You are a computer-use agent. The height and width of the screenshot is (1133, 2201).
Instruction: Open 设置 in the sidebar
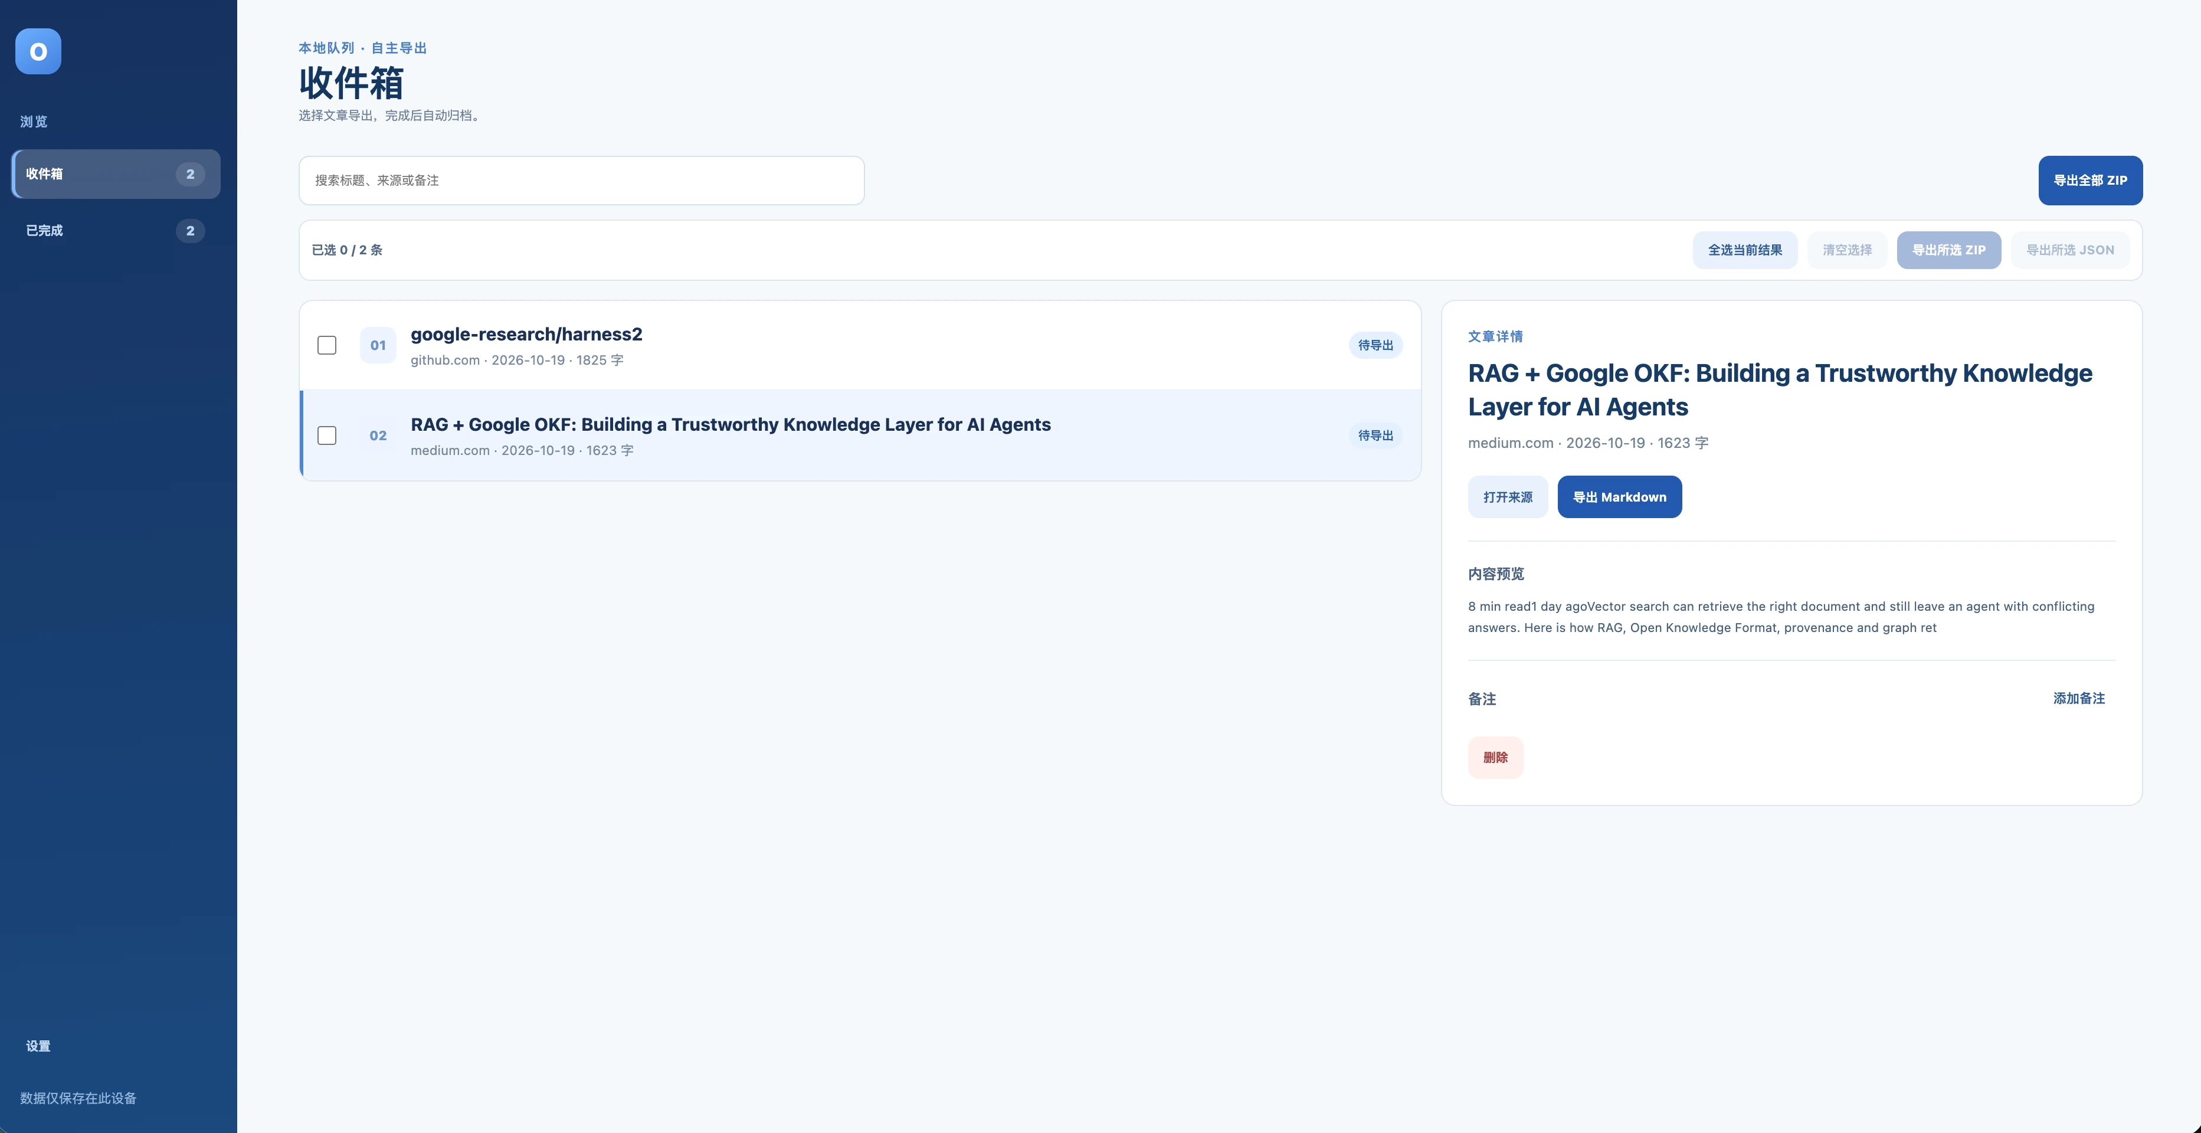click(38, 1046)
